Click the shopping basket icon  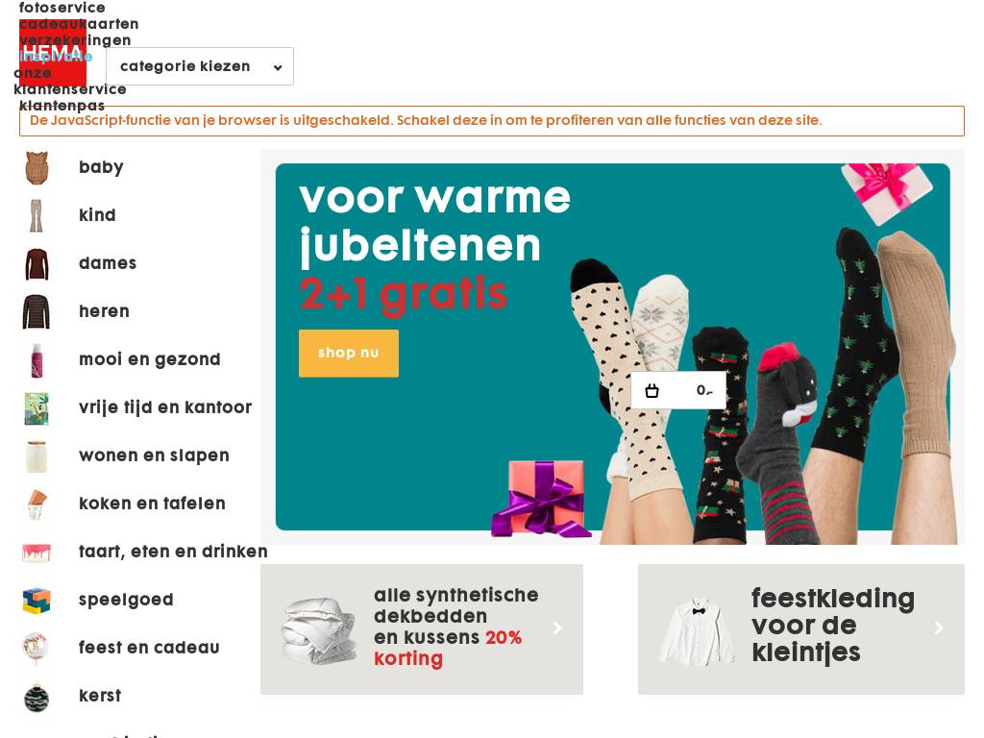coord(652,391)
